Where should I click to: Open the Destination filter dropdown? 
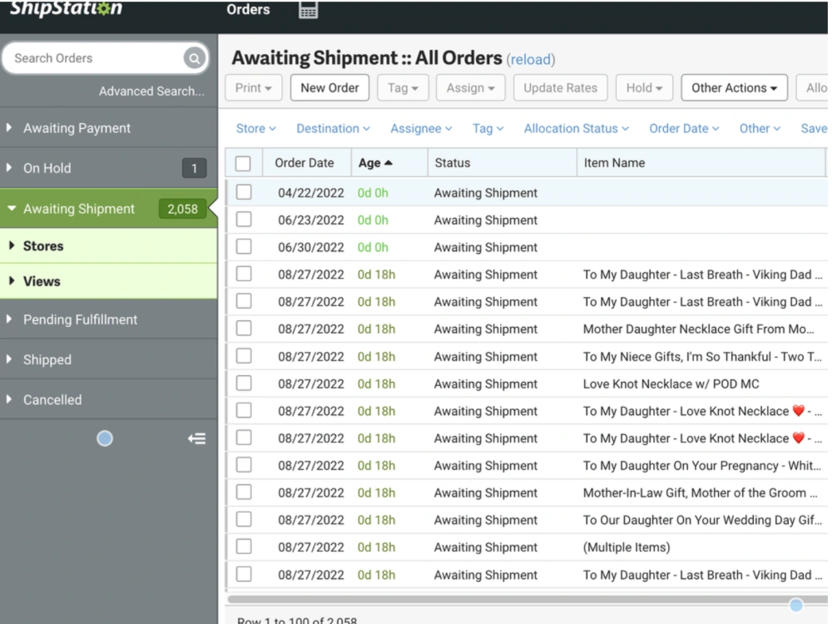pos(333,128)
